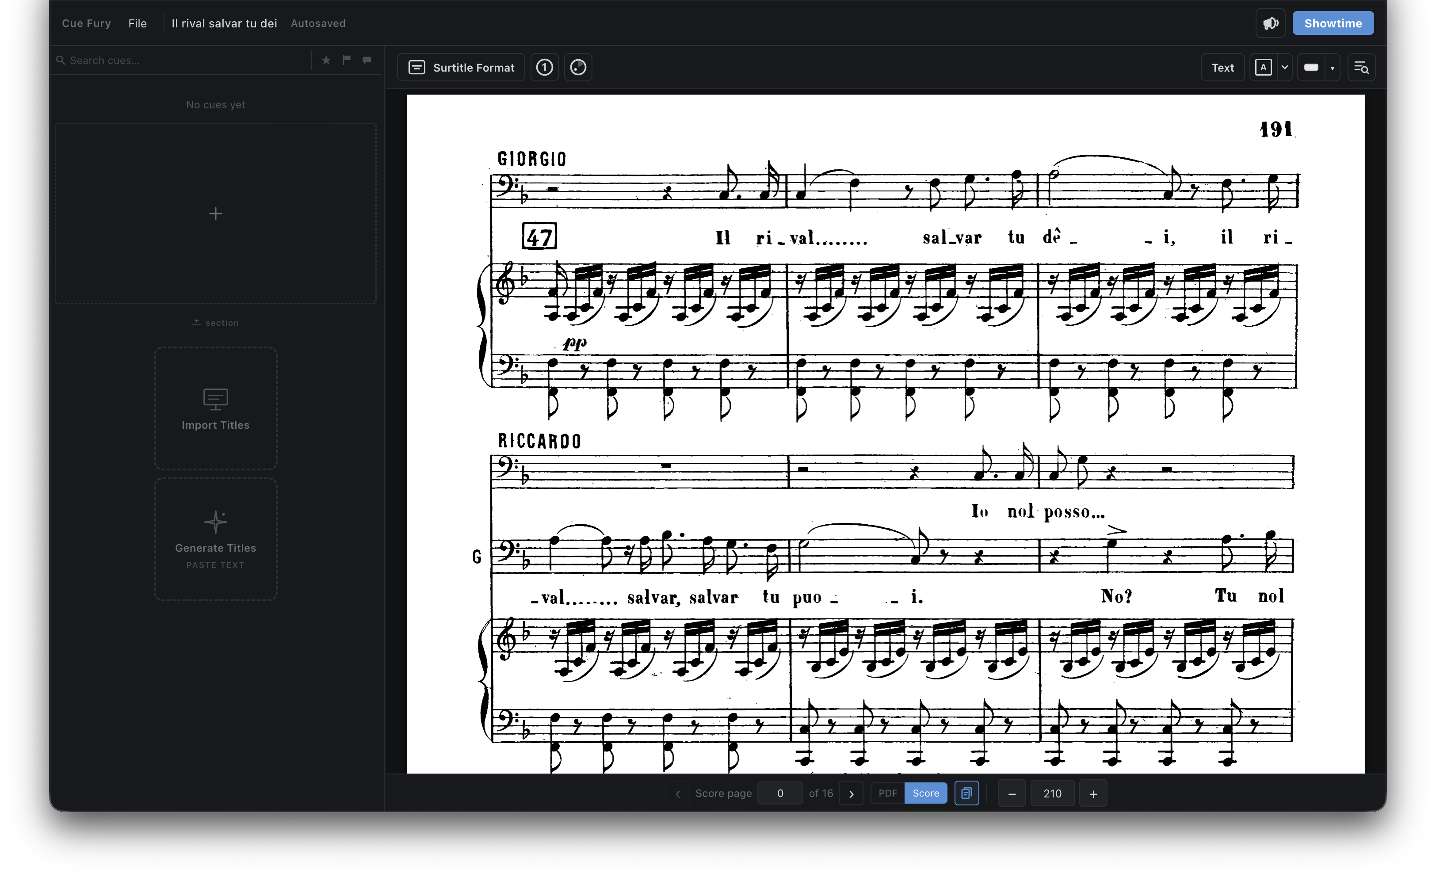Add a new cue with the plus placeholder

point(216,213)
